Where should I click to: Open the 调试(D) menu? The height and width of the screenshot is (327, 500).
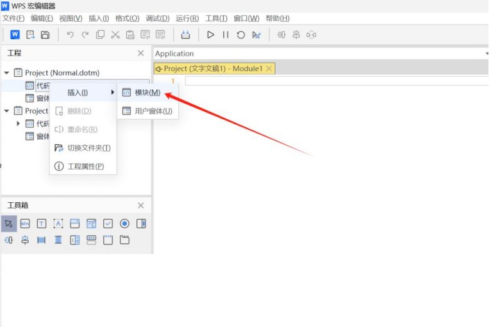(157, 18)
